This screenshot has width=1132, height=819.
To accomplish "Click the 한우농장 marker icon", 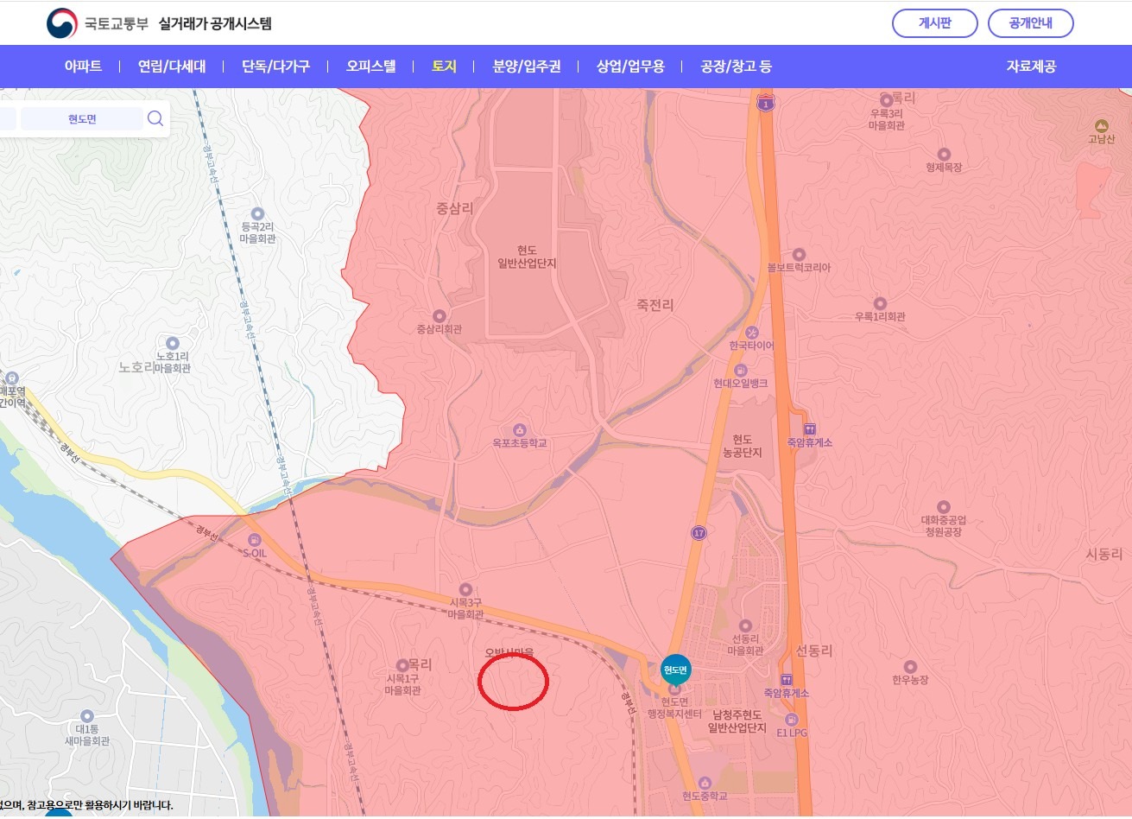I will (910, 666).
